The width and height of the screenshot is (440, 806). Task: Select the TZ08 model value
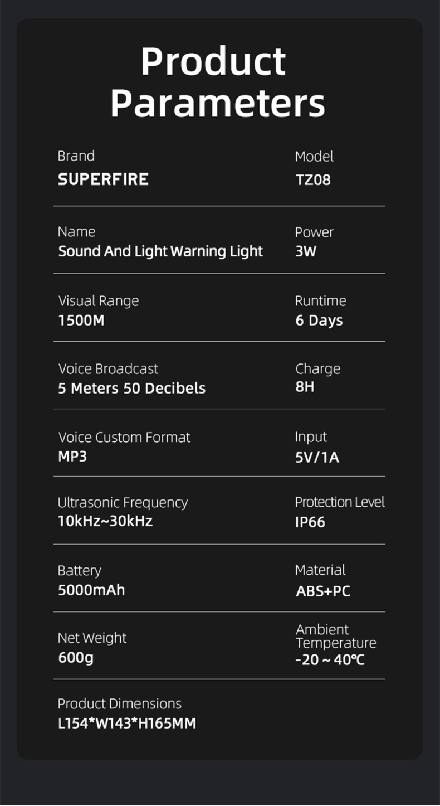313,180
